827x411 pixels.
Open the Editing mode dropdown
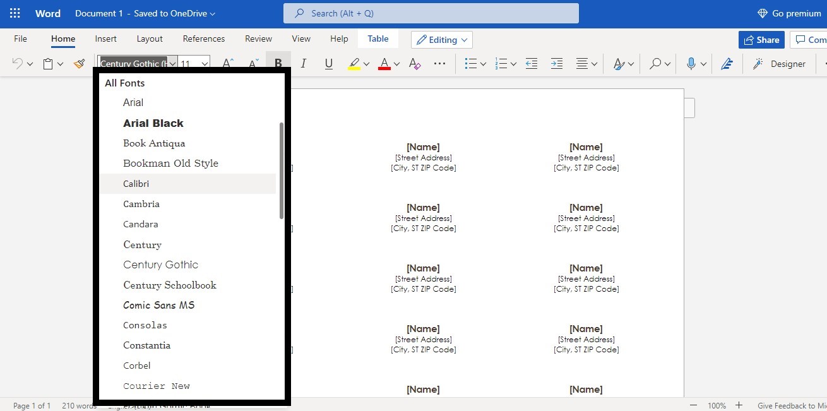point(442,40)
